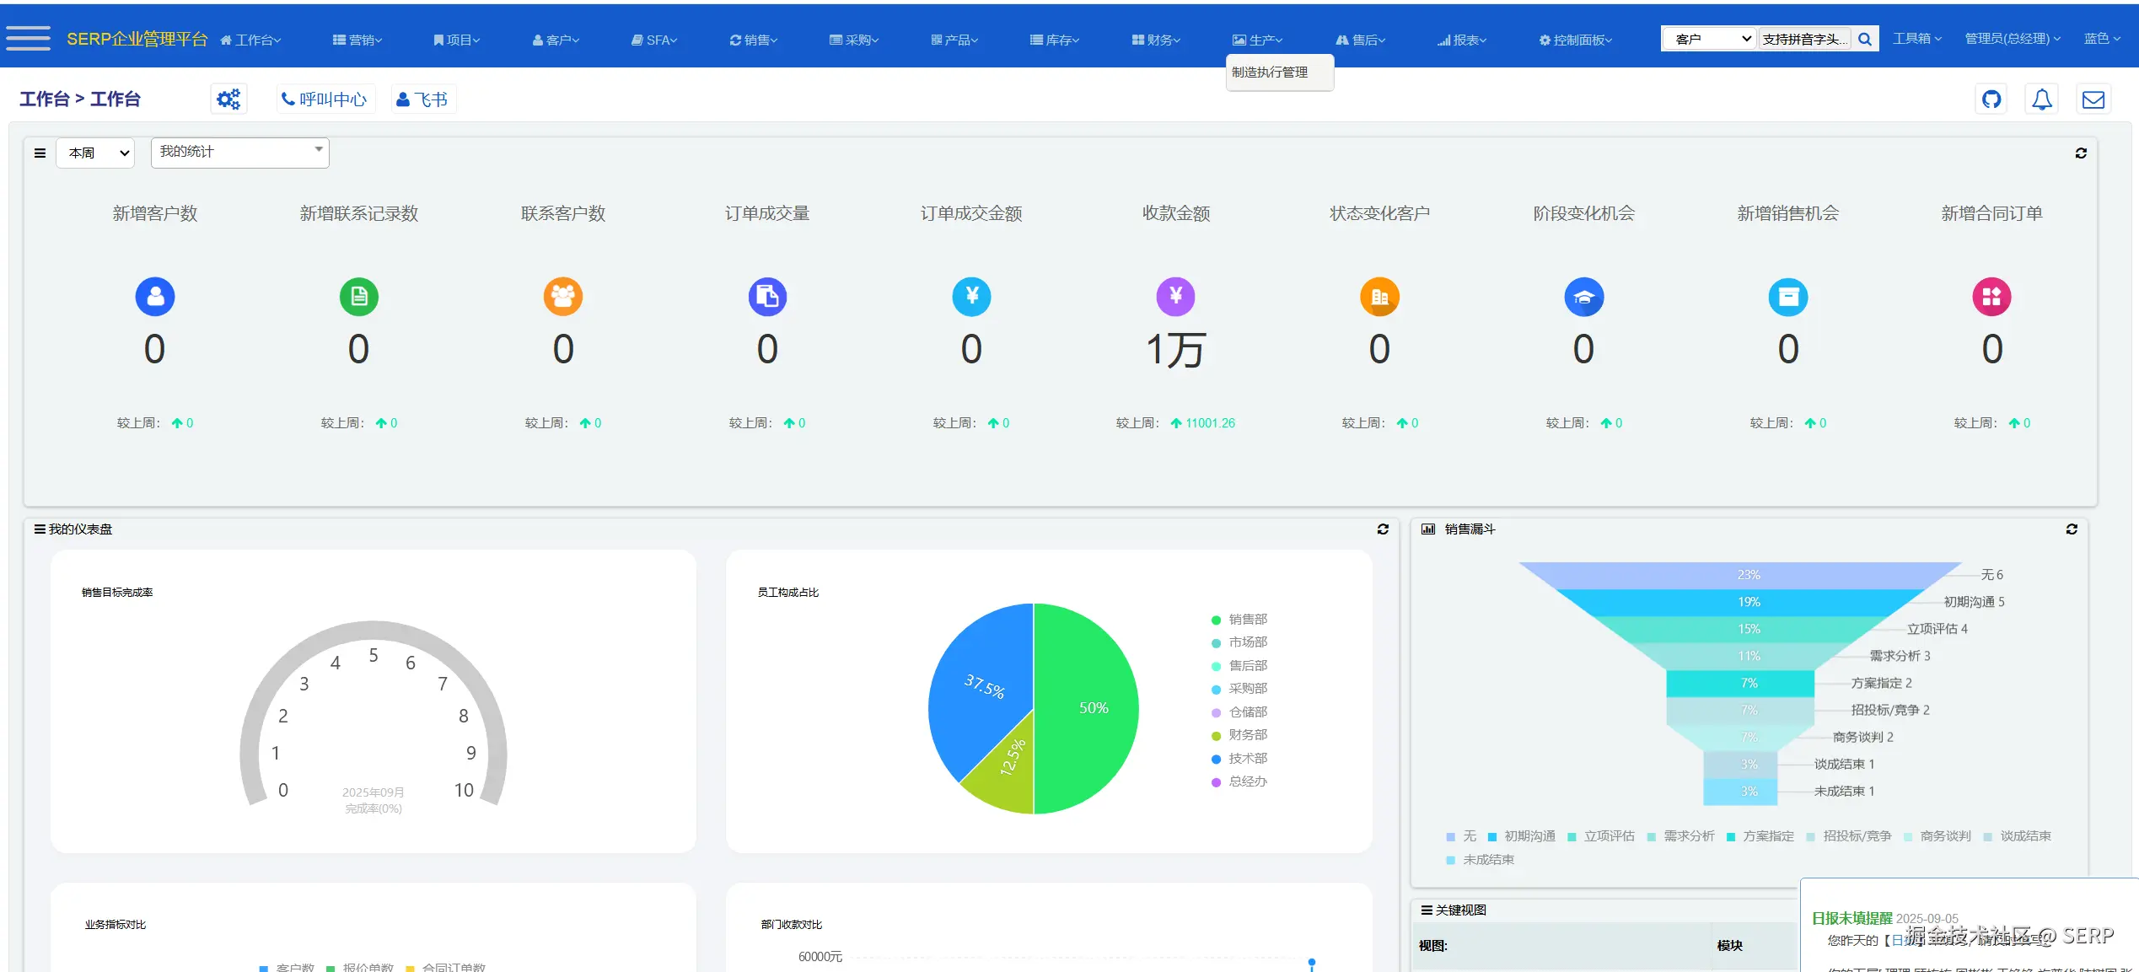The height and width of the screenshot is (972, 2139).
Task: Refresh the statistics panel
Action: click(x=2080, y=153)
